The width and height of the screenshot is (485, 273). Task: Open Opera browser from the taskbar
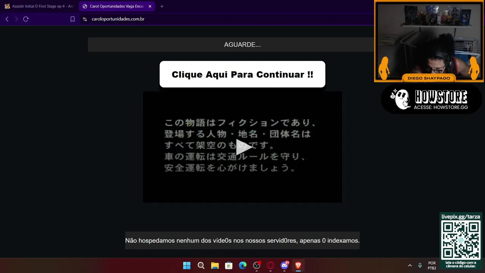pyautogui.click(x=271, y=265)
